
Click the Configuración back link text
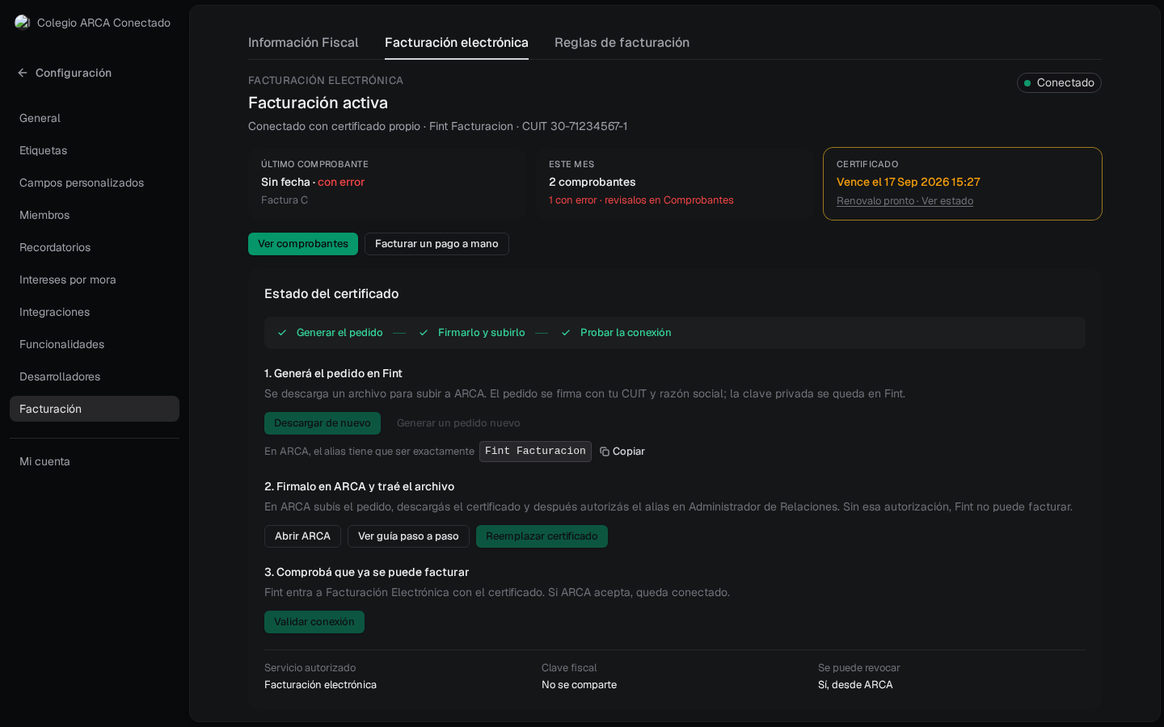(74, 73)
